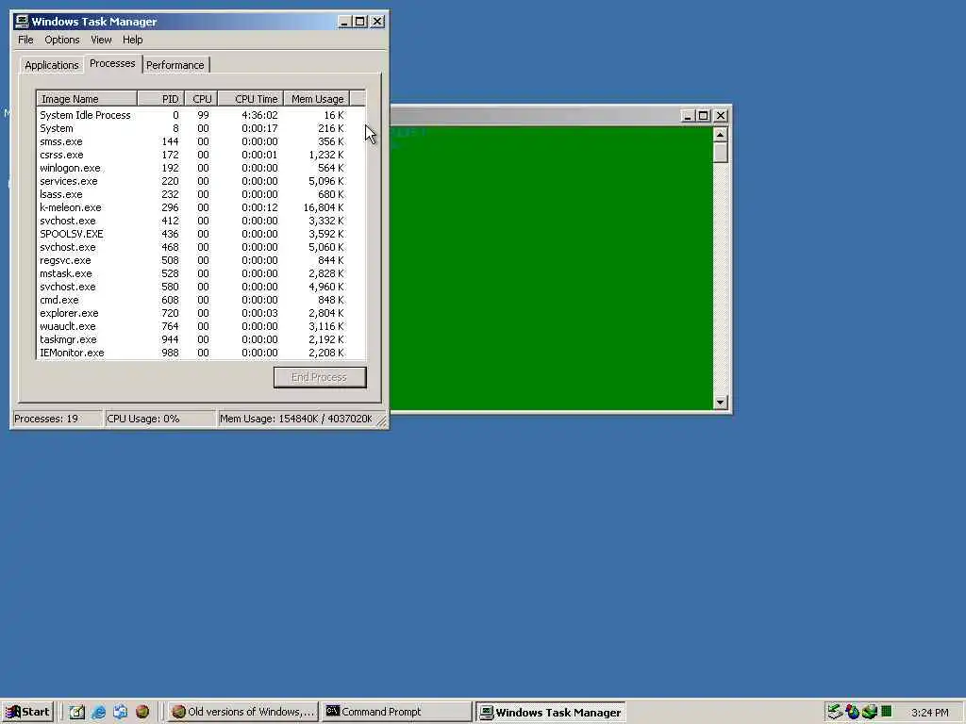Sort processes by CPU column header
The height and width of the screenshot is (724, 966).
coord(201,98)
